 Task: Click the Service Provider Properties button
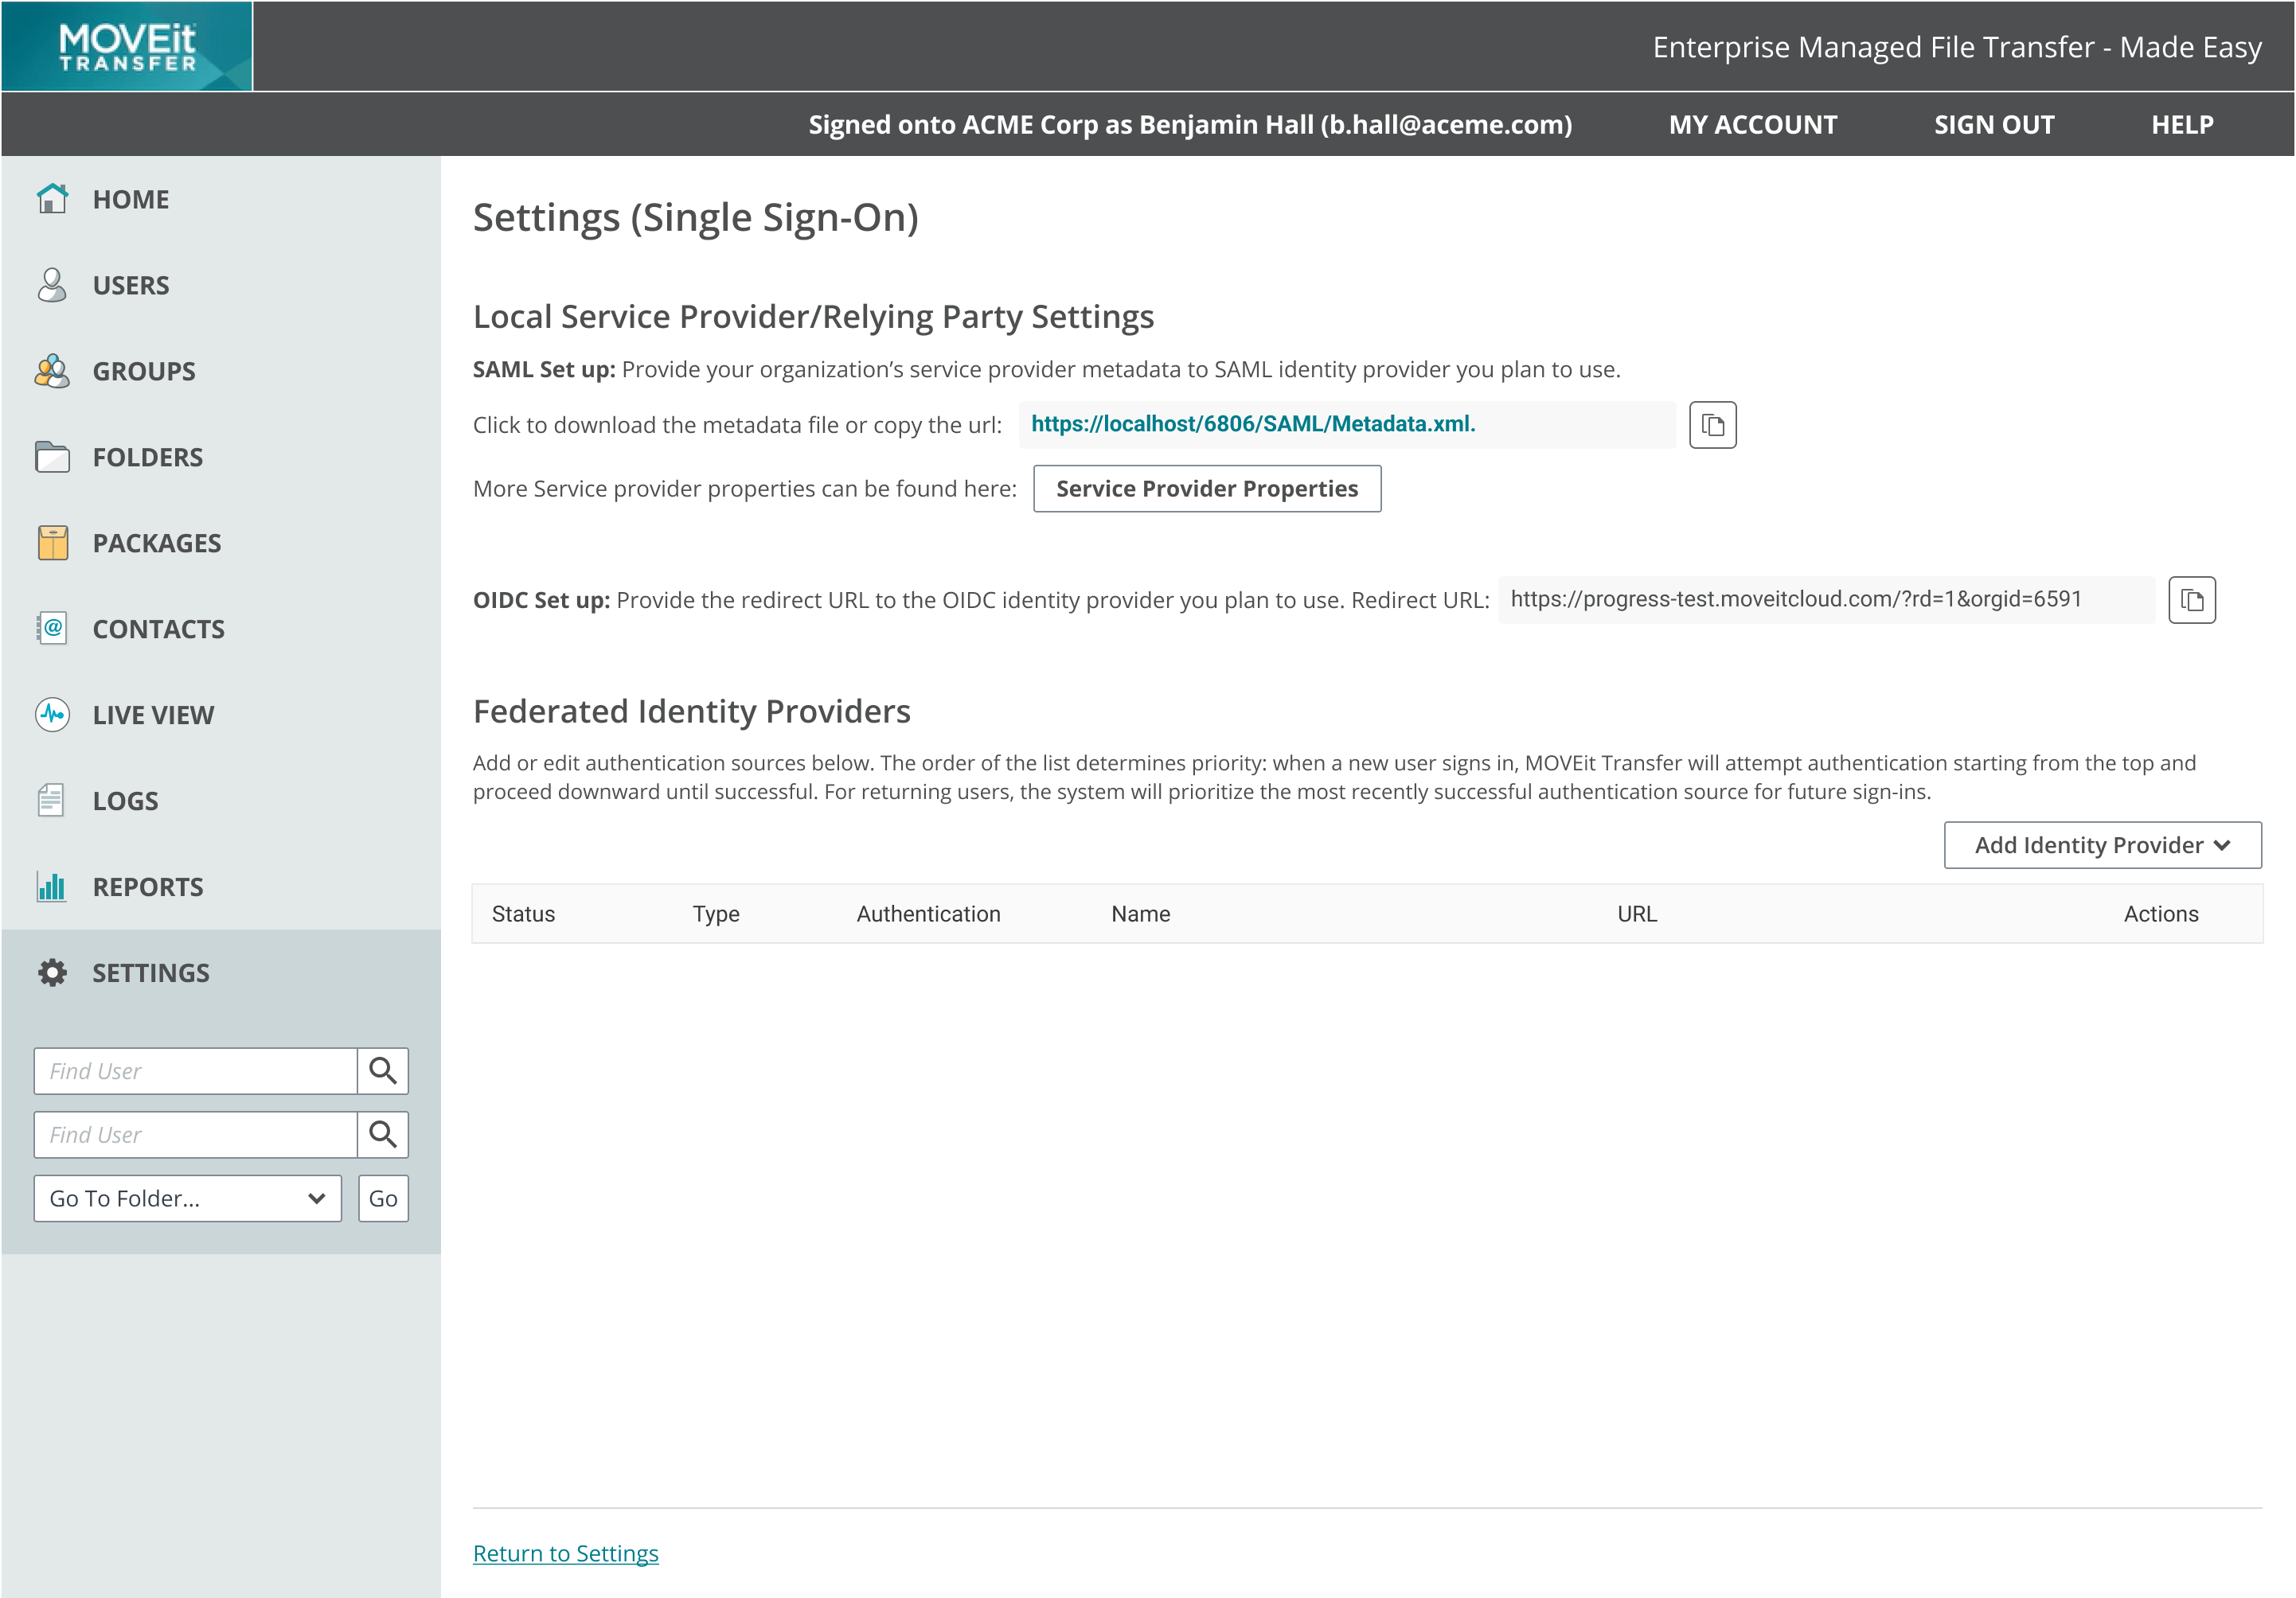(x=1206, y=489)
